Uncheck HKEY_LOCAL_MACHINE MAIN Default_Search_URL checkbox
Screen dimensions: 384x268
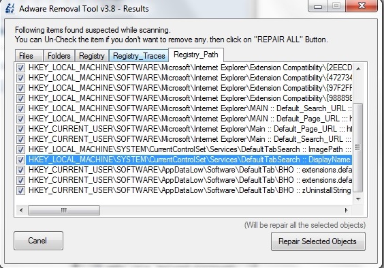20,108
